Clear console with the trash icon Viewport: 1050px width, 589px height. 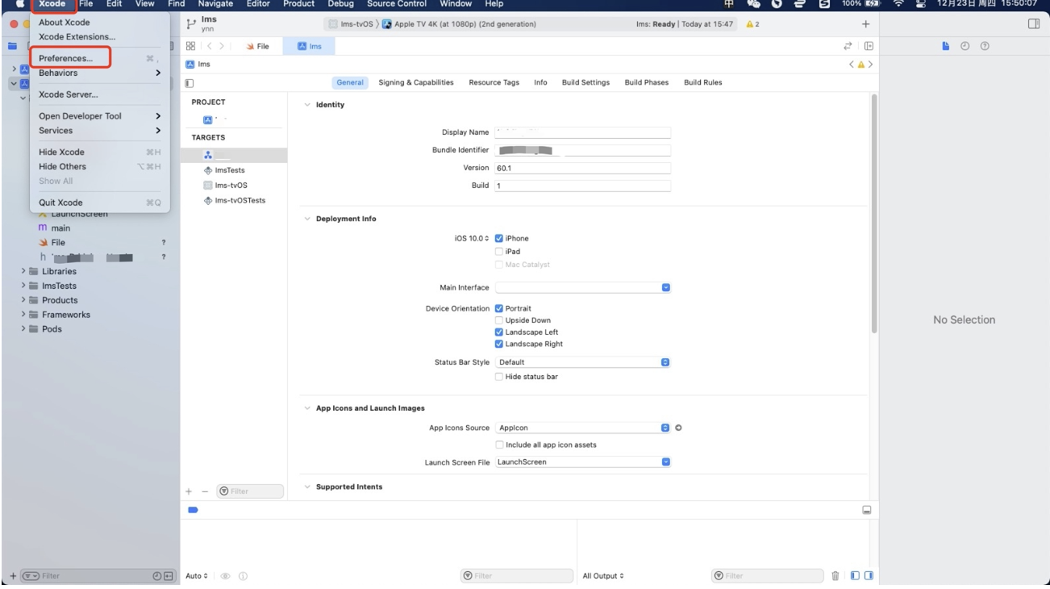point(835,575)
